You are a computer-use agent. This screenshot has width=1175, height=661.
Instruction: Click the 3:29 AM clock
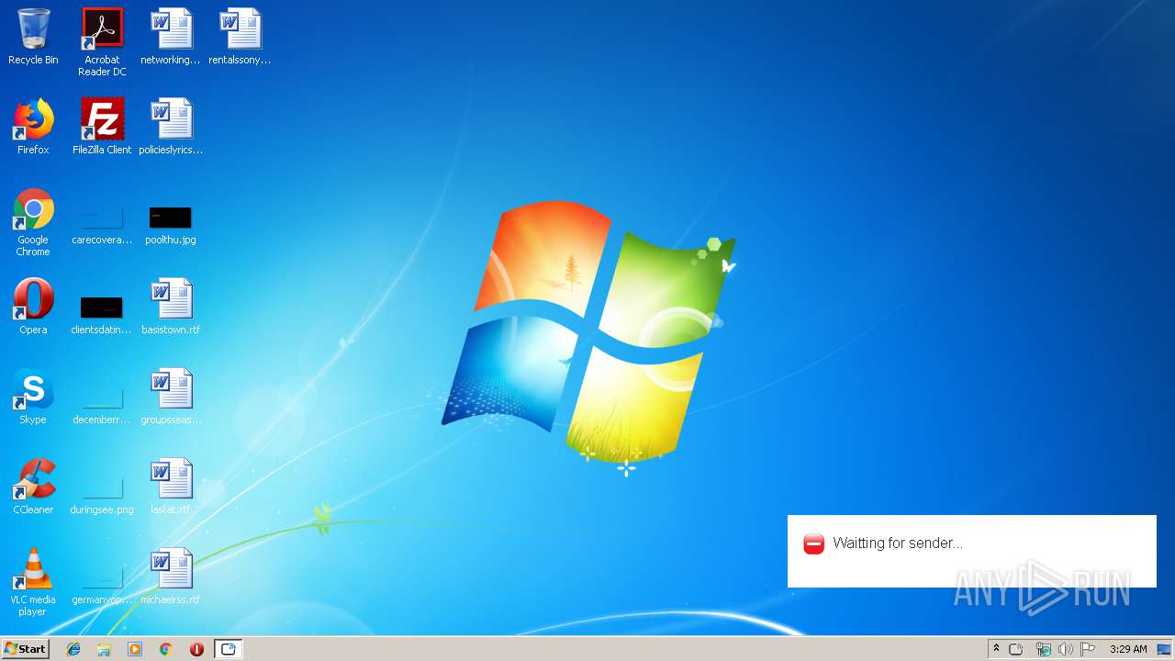tap(1128, 649)
